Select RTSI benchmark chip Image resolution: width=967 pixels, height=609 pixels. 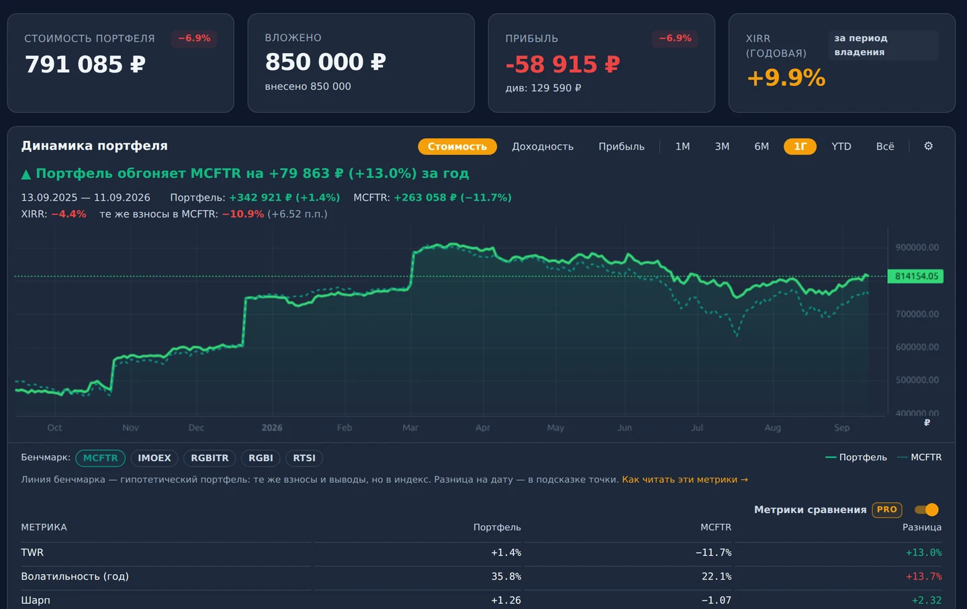pos(304,458)
